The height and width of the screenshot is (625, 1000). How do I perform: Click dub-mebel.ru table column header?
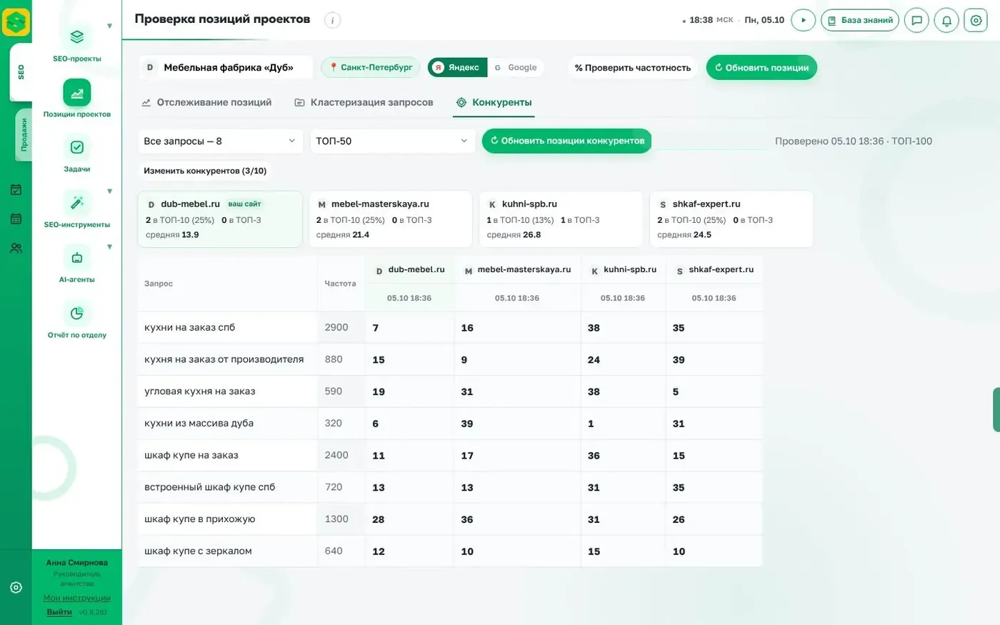click(410, 270)
